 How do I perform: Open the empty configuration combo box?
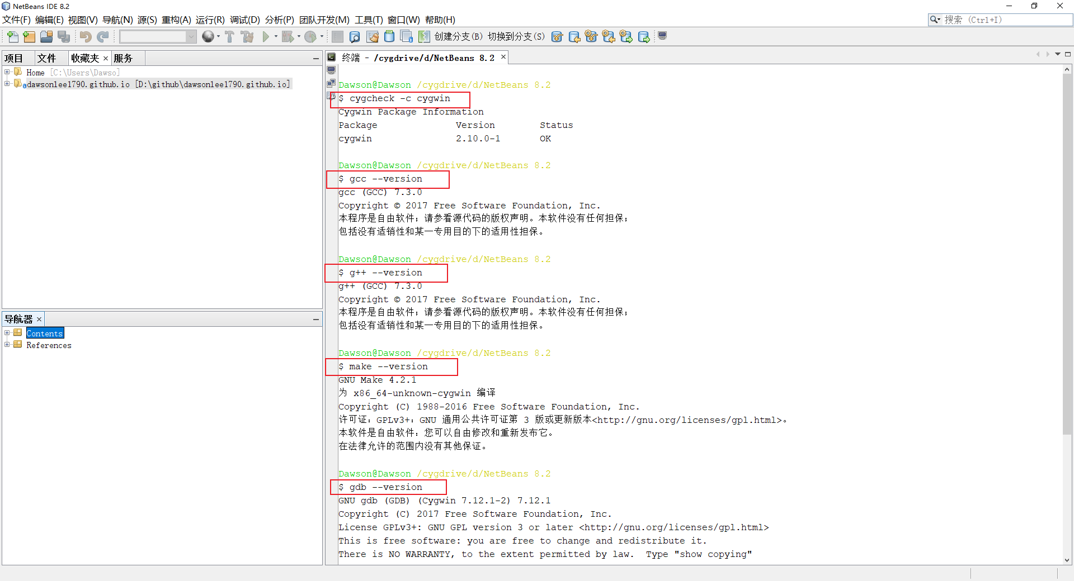pyautogui.click(x=158, y=37)
